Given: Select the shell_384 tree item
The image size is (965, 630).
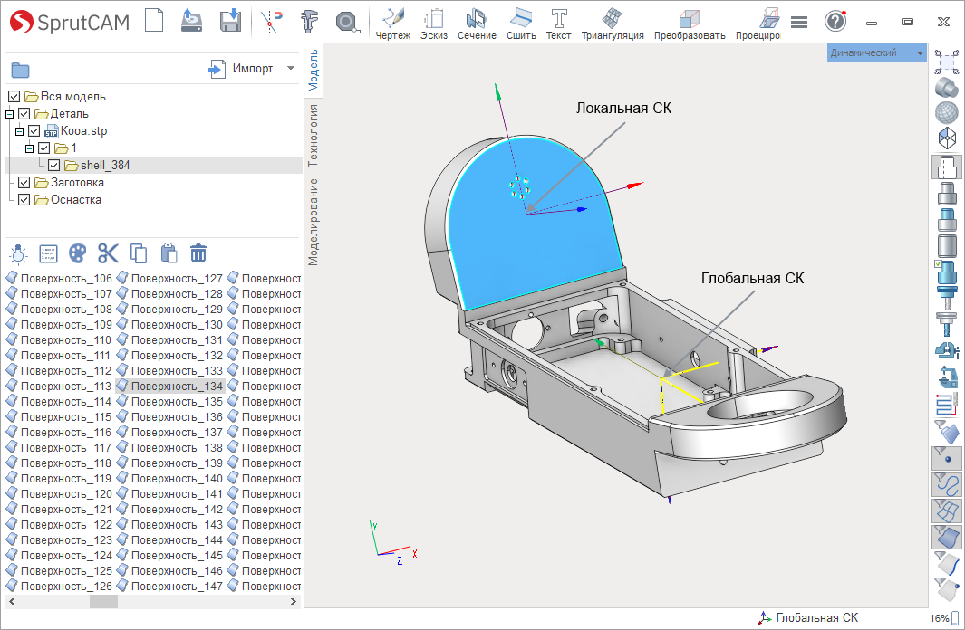Looking at the screenshot, I should pos(104,166).
